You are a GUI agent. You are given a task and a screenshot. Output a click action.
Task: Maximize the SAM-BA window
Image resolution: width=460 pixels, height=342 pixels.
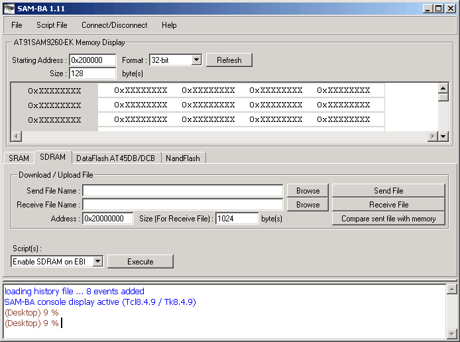[438, 9]
